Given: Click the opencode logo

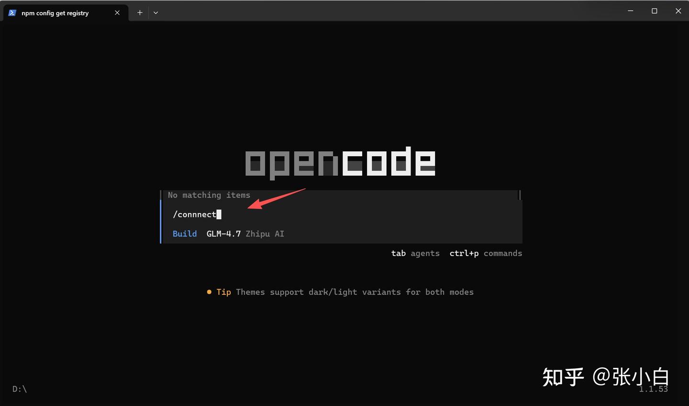Looking at the screenshot, I should pos(340,162).
